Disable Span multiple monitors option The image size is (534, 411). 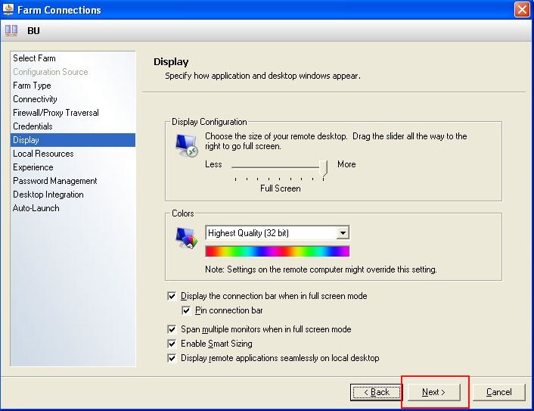point(172,329)
